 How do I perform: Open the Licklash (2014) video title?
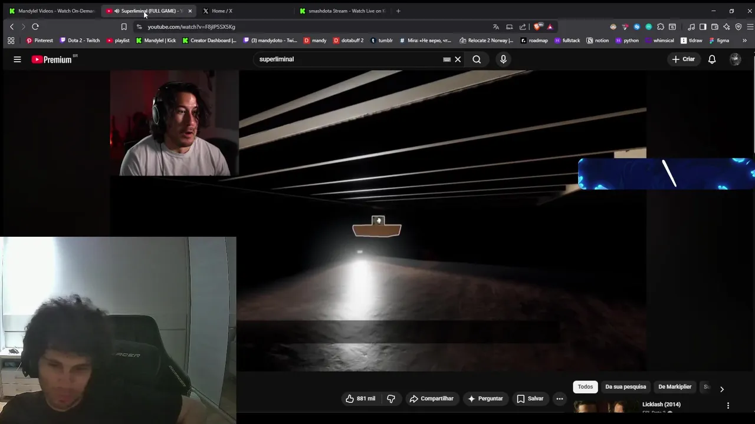click(x=661, y=405)
